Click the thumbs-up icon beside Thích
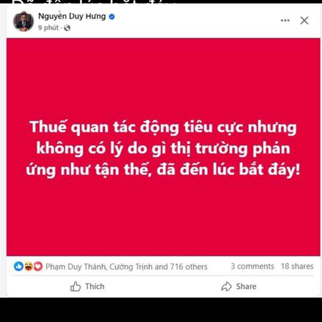The height and width of the screenshot is (322, 322). tap(75, 286)
